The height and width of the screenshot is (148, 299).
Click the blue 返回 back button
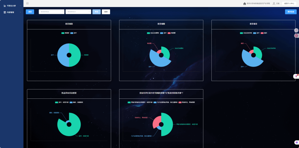(x=30, y=12)
